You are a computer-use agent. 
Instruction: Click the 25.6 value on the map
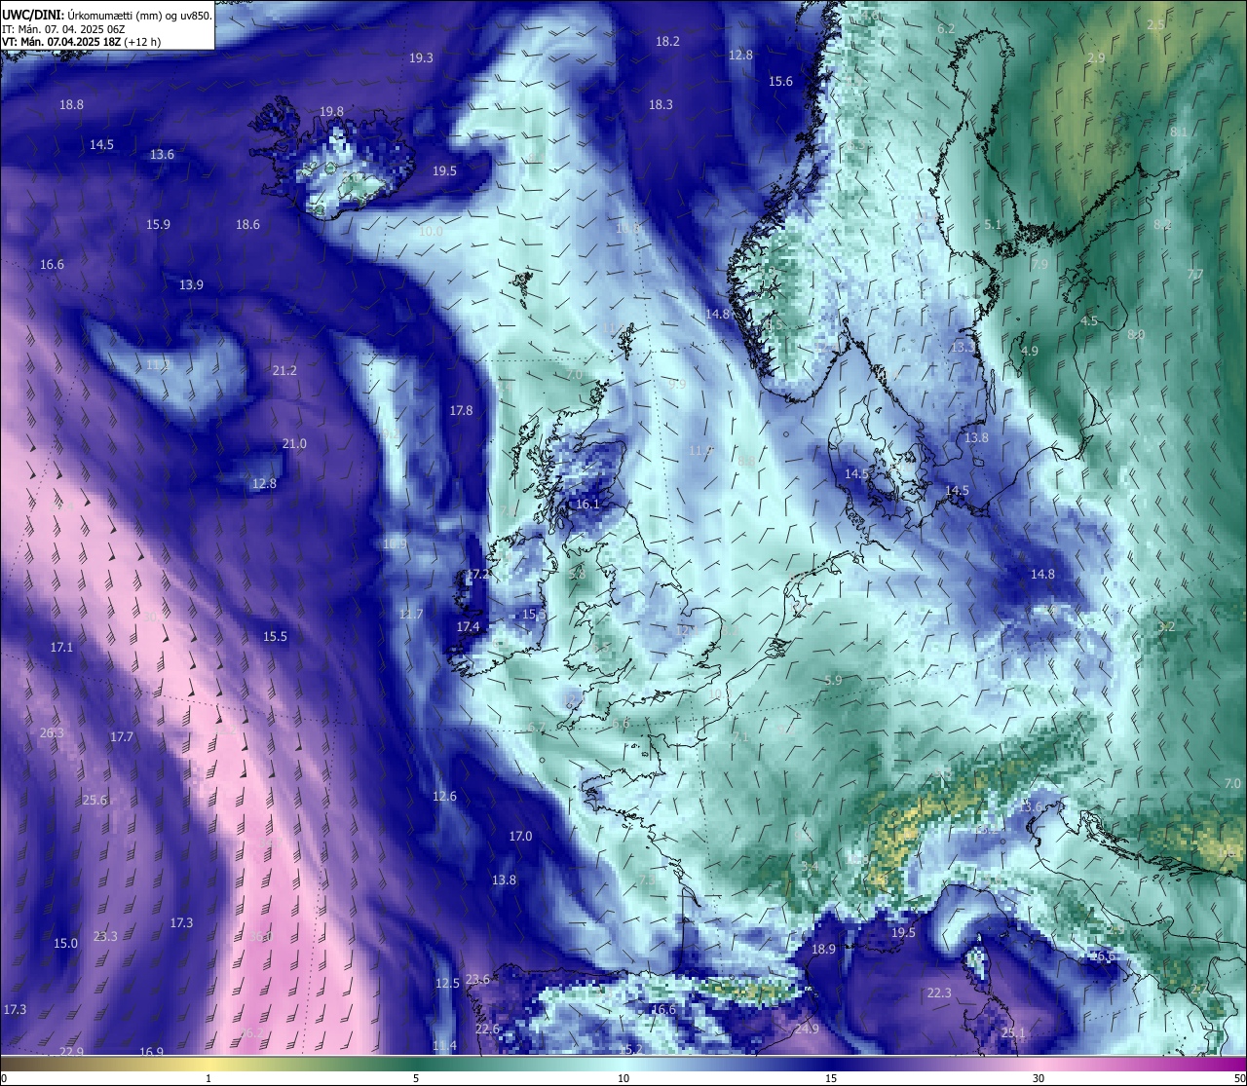point(94,801)
